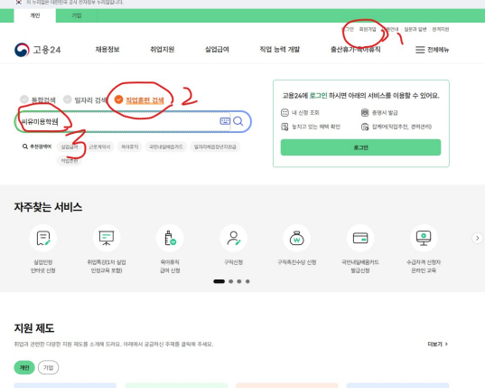
Task: Click 놓치고 있는 혜택 확인 text link
Action: tap(316, 127)
